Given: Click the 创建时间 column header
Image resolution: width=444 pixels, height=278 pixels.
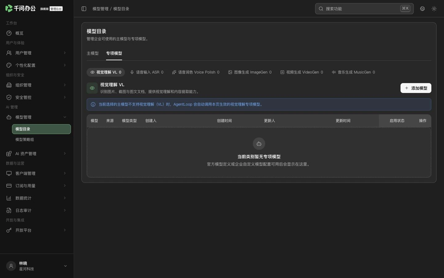Looking at the screenshot, I should [x=224, y=121].
